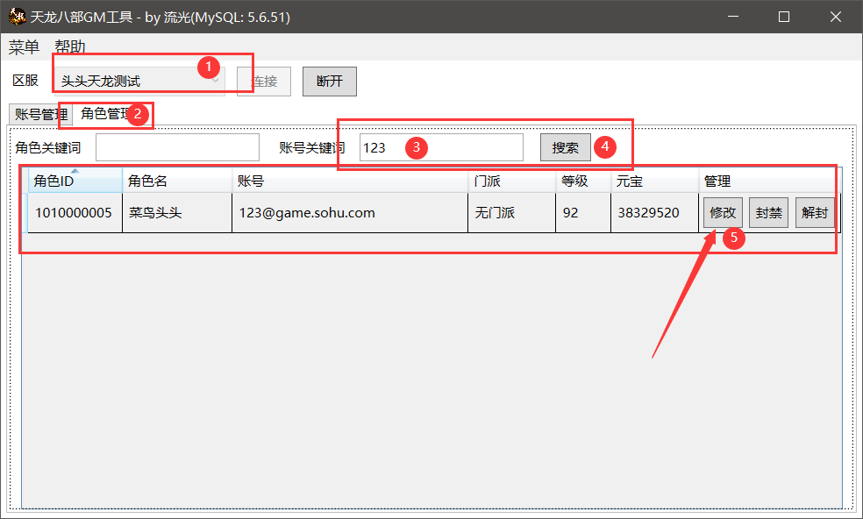
Task: Select the 元宝 value 38329520
Action: [655, 213]
